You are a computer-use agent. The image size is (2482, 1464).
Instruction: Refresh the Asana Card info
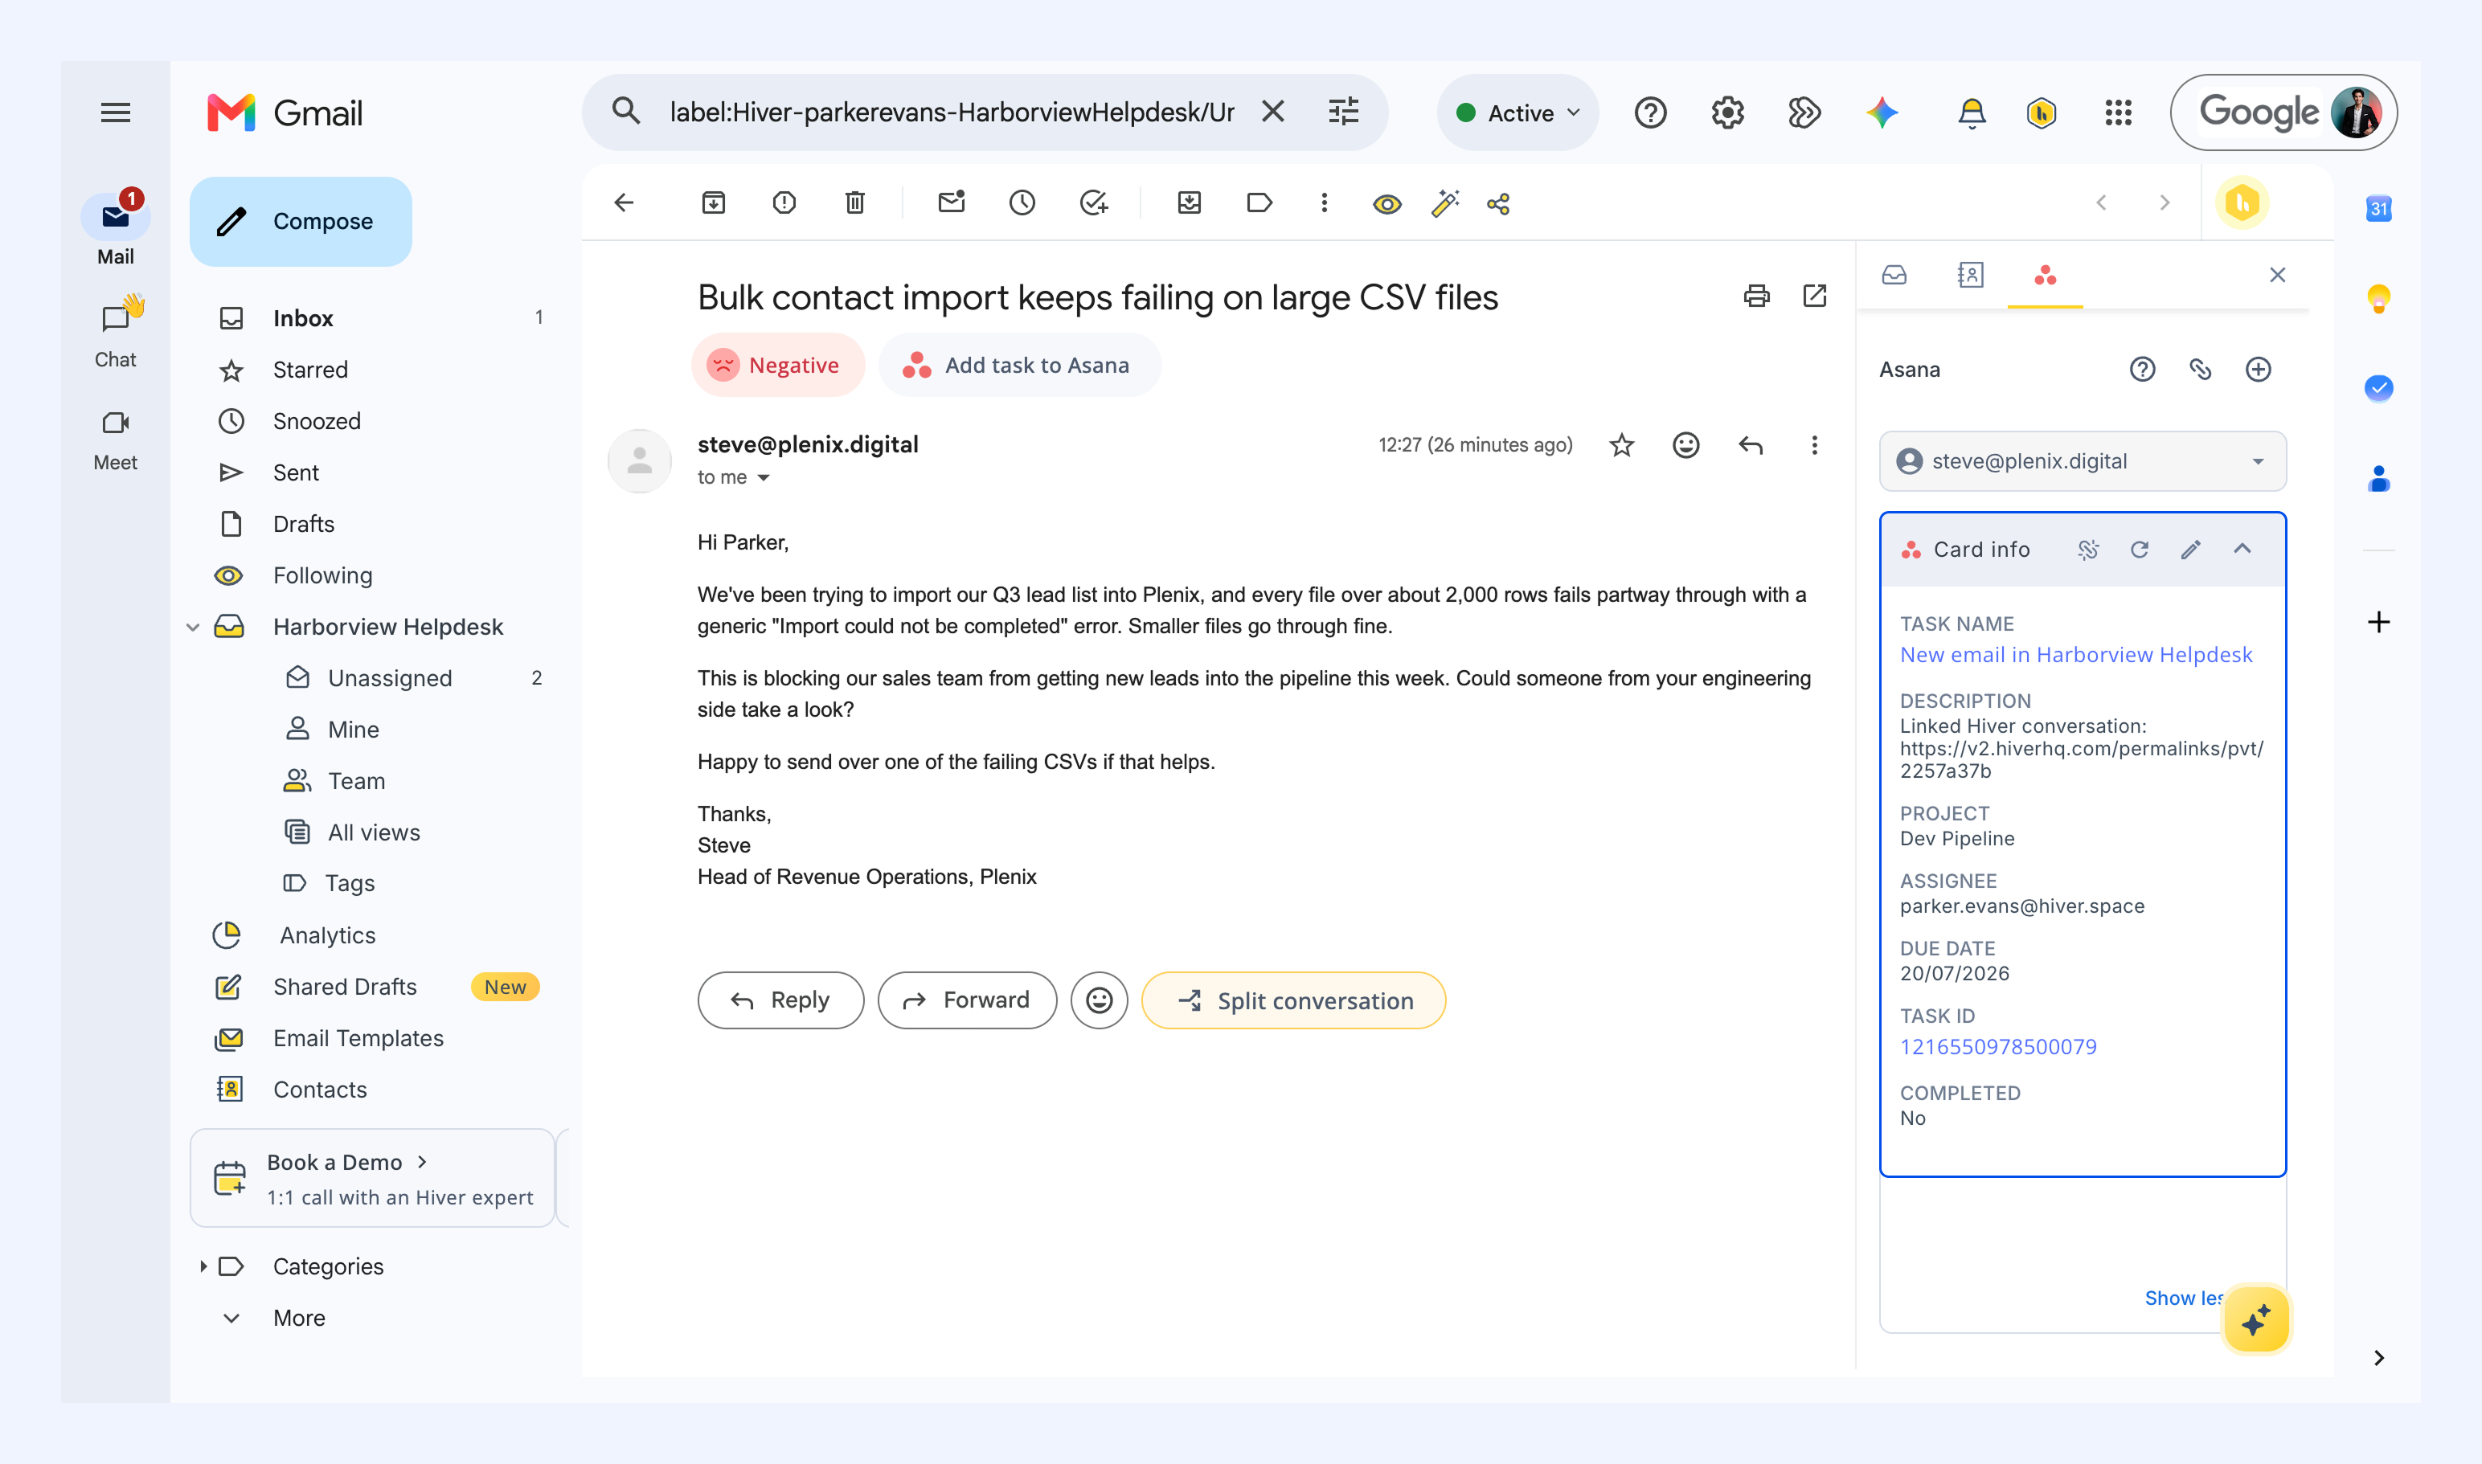coord(2139,550)
